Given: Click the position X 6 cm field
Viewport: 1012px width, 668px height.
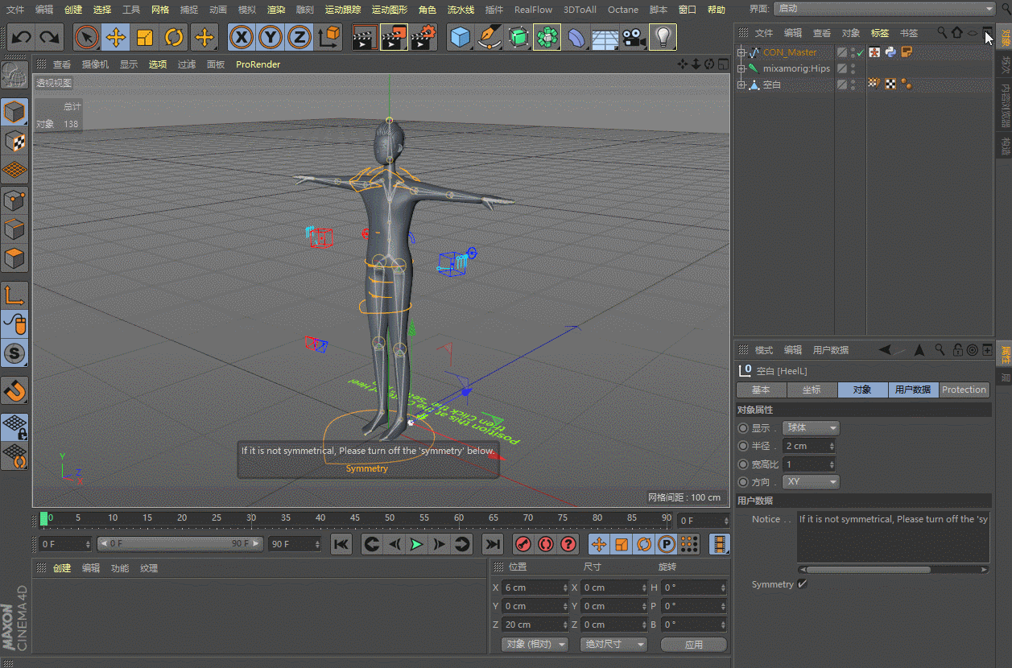Looking at the screenshot, I should [x=535, y=588].
